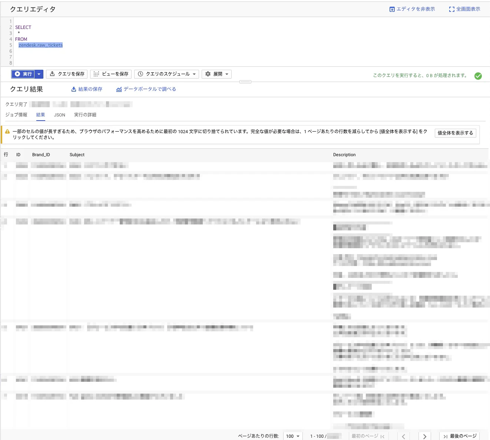This screenshot has width=490, height=440.
Task: Switch to 全画面表示 full screen mode
Action: click(464, 9)
